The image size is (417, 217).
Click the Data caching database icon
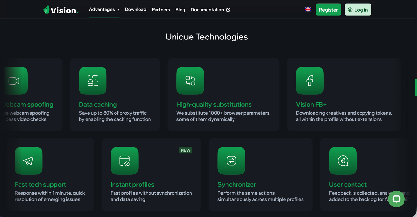pyautogui.click(x=93, y=81)
